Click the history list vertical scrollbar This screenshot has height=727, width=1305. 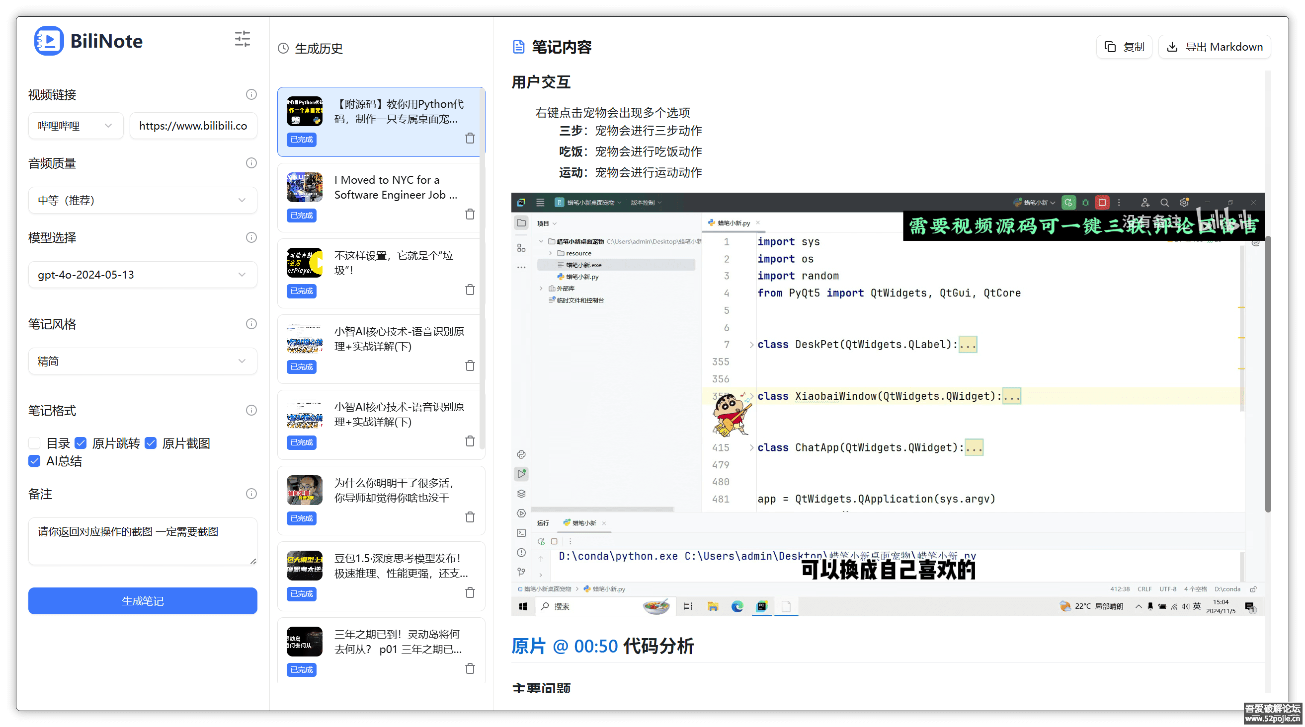click(x=482, y=268)
